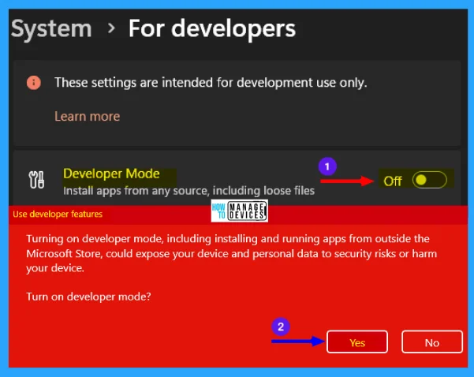This screenshot has width=474, height=377.
Task: Go back to System in breadcrumb
Action: 51,29
